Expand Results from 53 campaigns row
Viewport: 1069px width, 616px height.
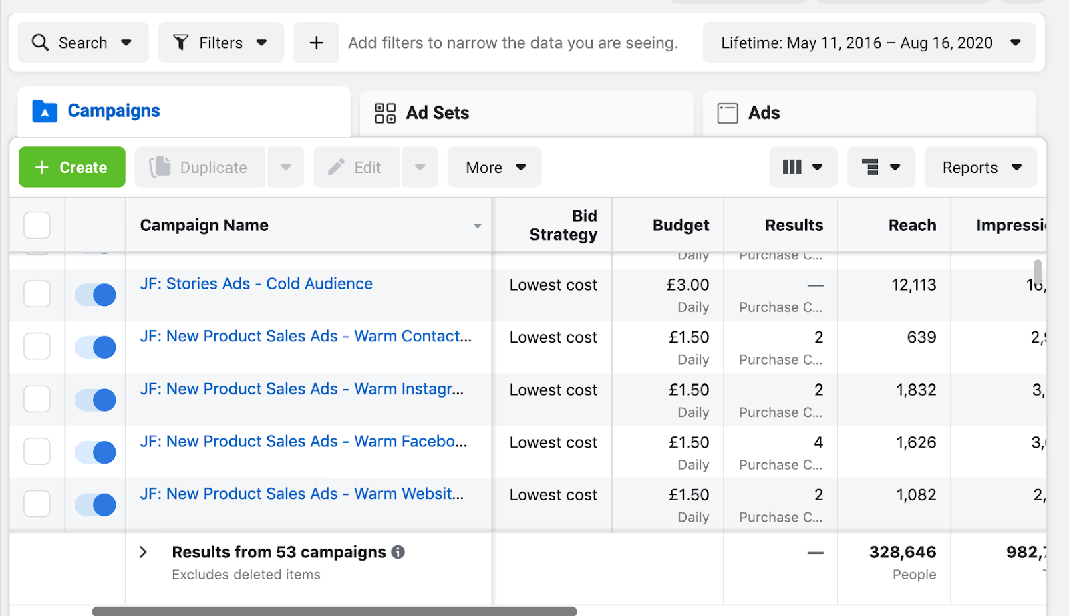[x=143, y=552]
